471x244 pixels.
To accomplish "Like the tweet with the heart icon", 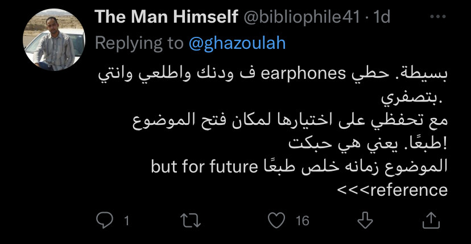I will 276,220.
